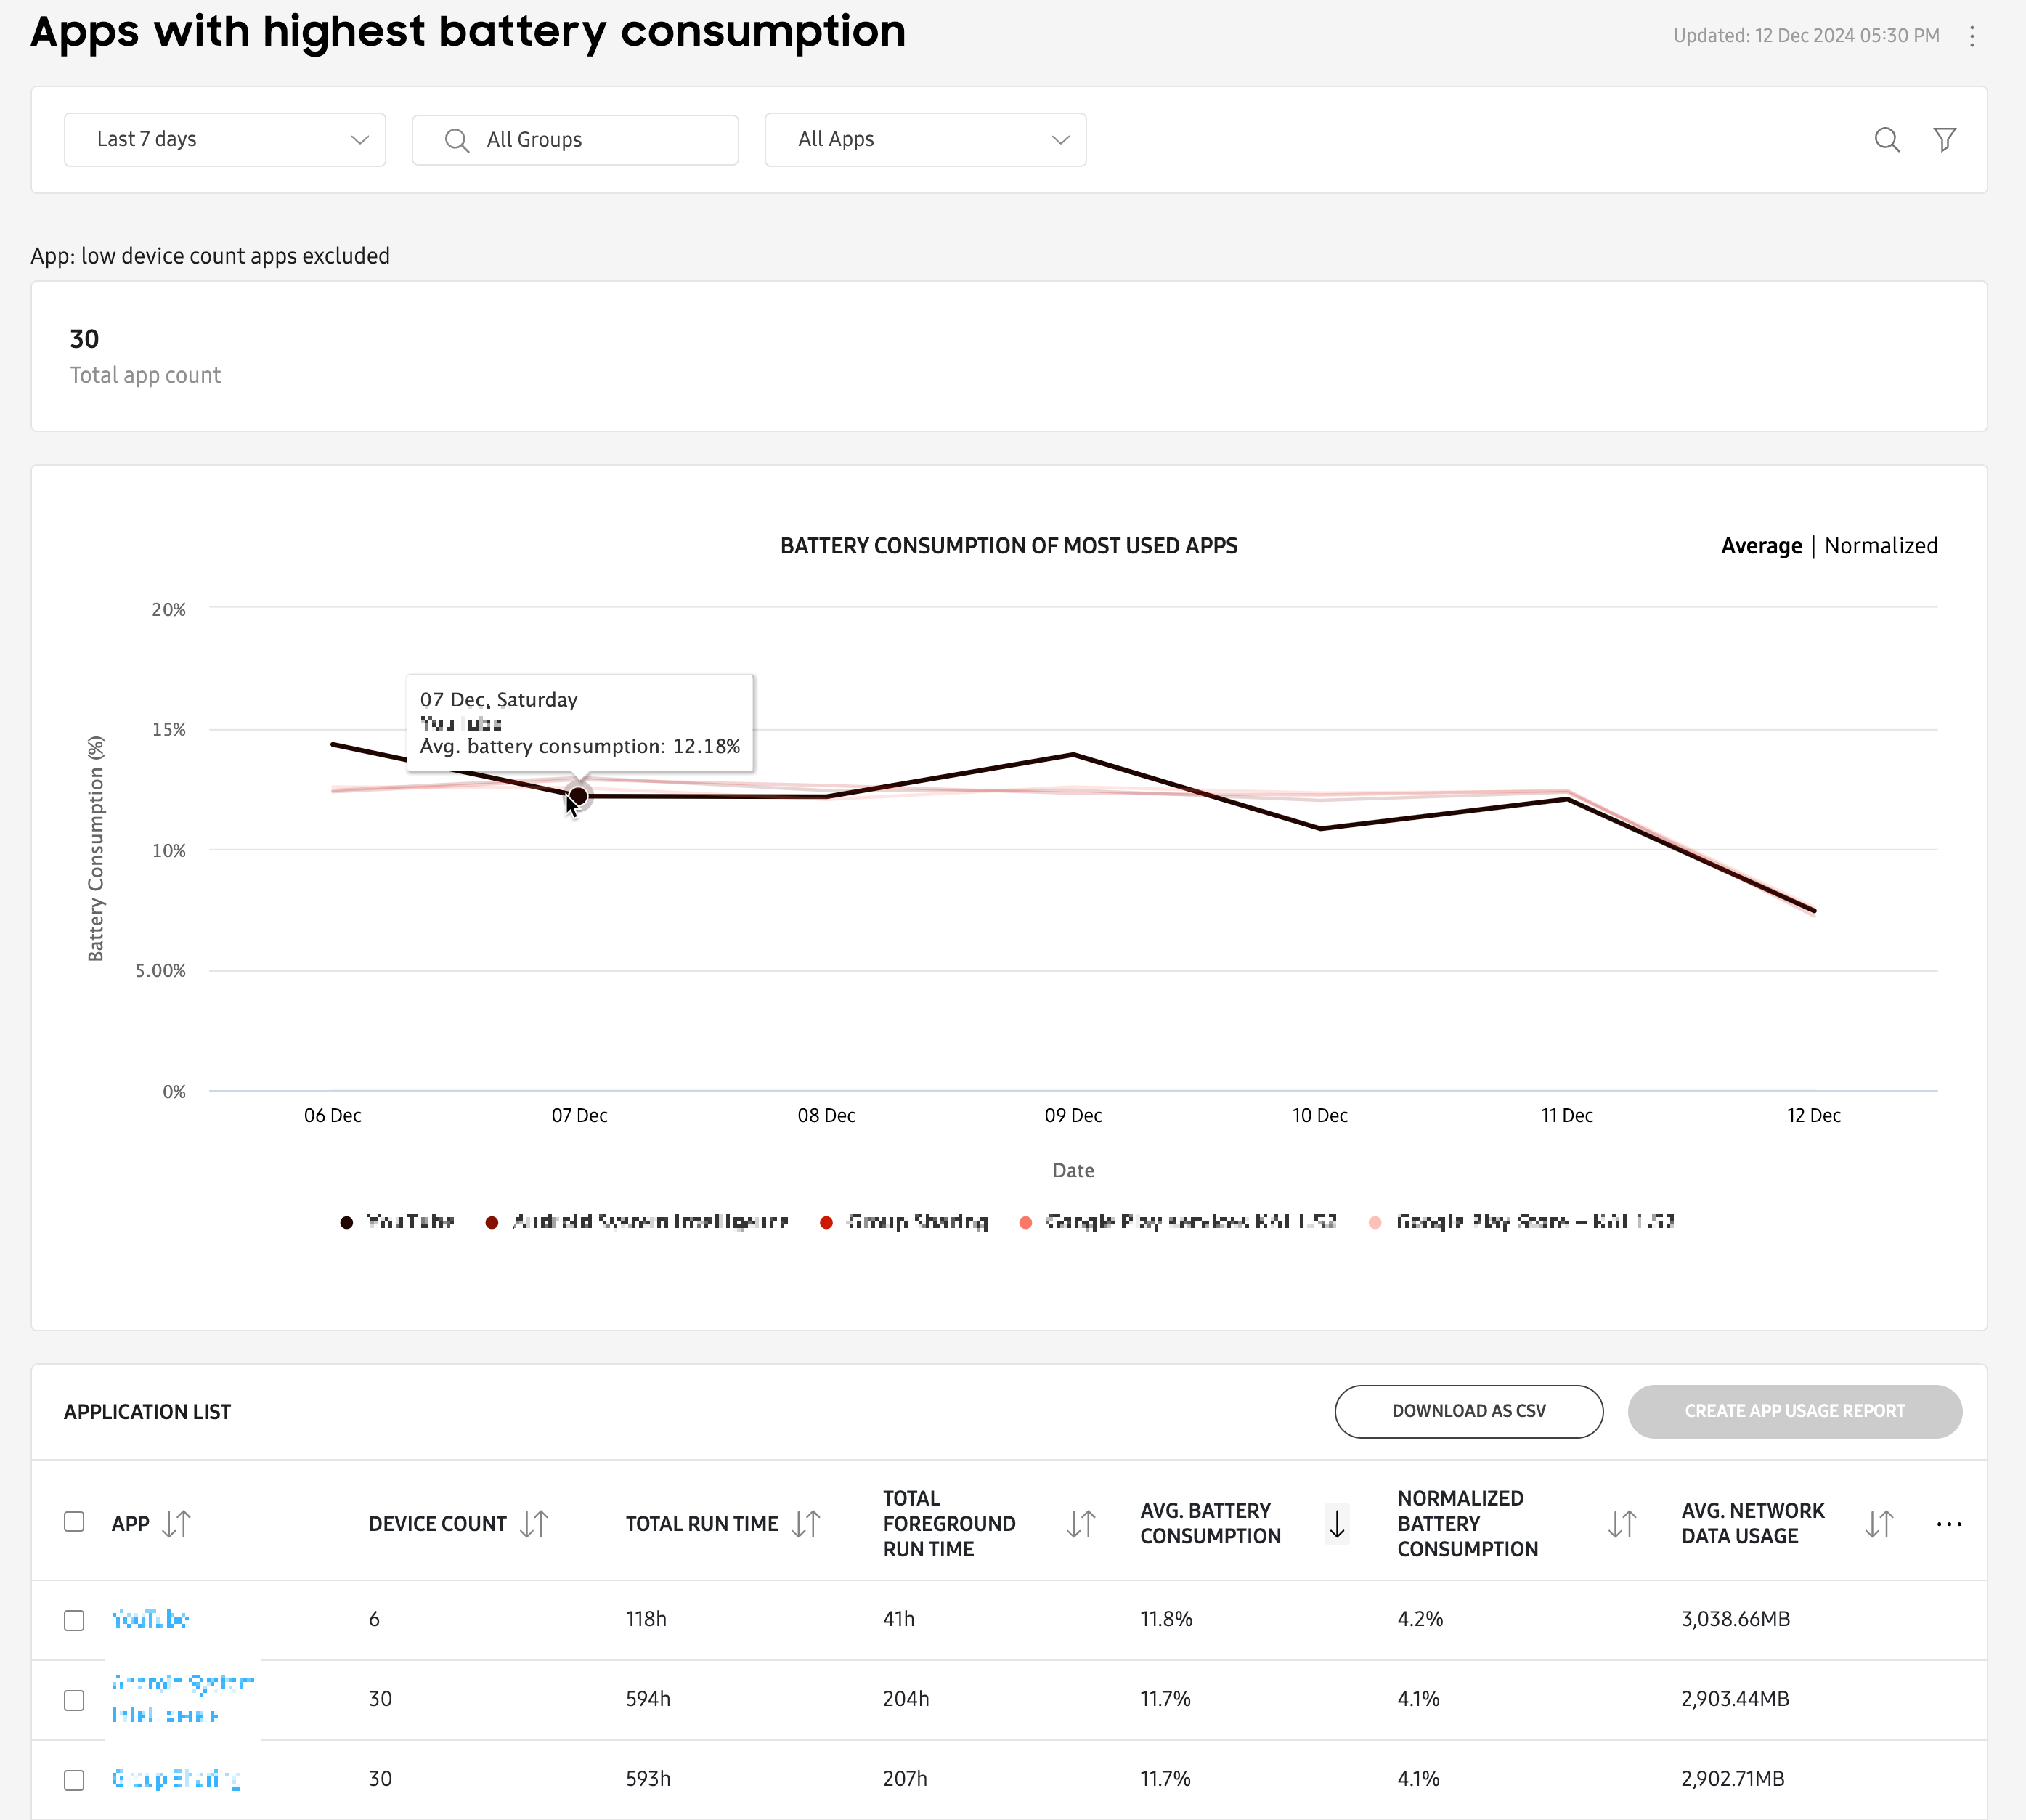The image size is (2026, 1820).
Task: Toggle the checkbox next to YouTube app
Action: tap(74, 1620)
